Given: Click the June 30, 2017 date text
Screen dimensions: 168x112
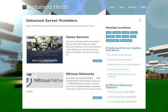Looking at the screenshot, I should tap(131, 97).
